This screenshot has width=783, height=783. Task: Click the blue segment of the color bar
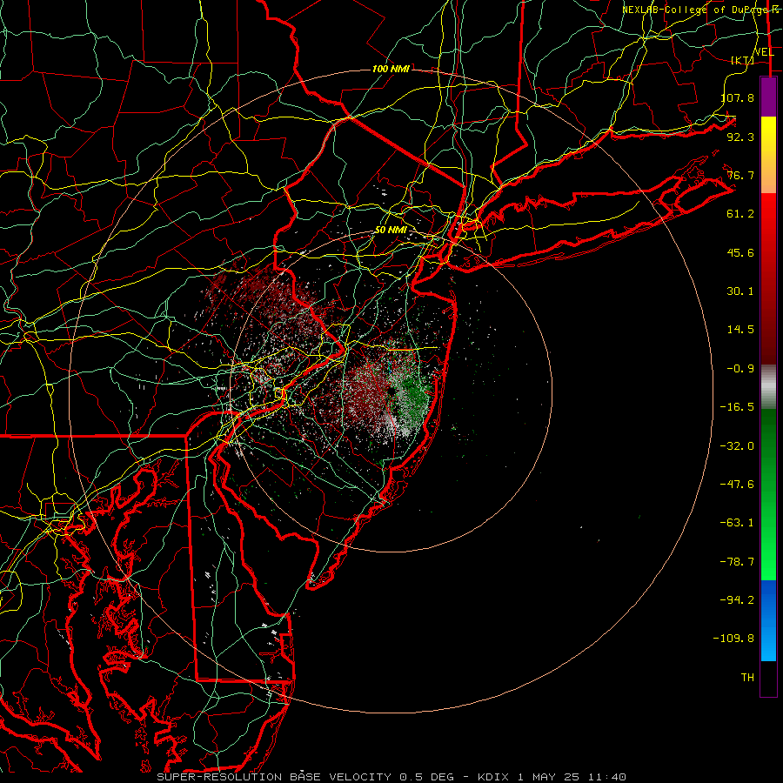[x=768, y=620]
